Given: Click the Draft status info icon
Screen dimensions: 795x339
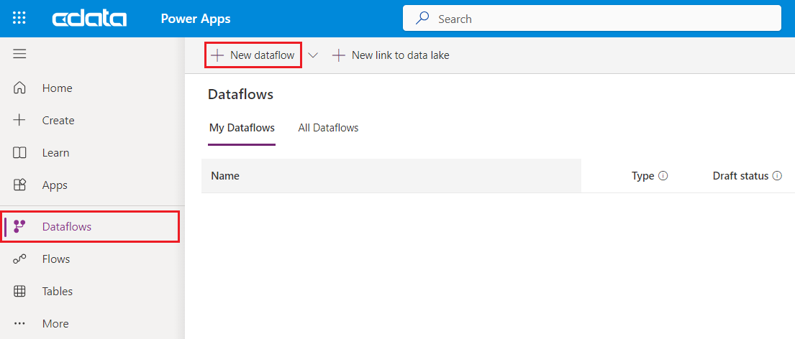Looking at the screenshot, I should point(777,176).
